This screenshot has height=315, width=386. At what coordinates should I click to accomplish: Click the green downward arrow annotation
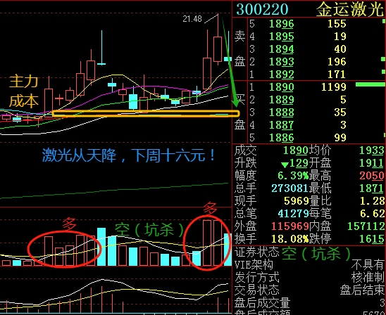(x=230, y=61)
